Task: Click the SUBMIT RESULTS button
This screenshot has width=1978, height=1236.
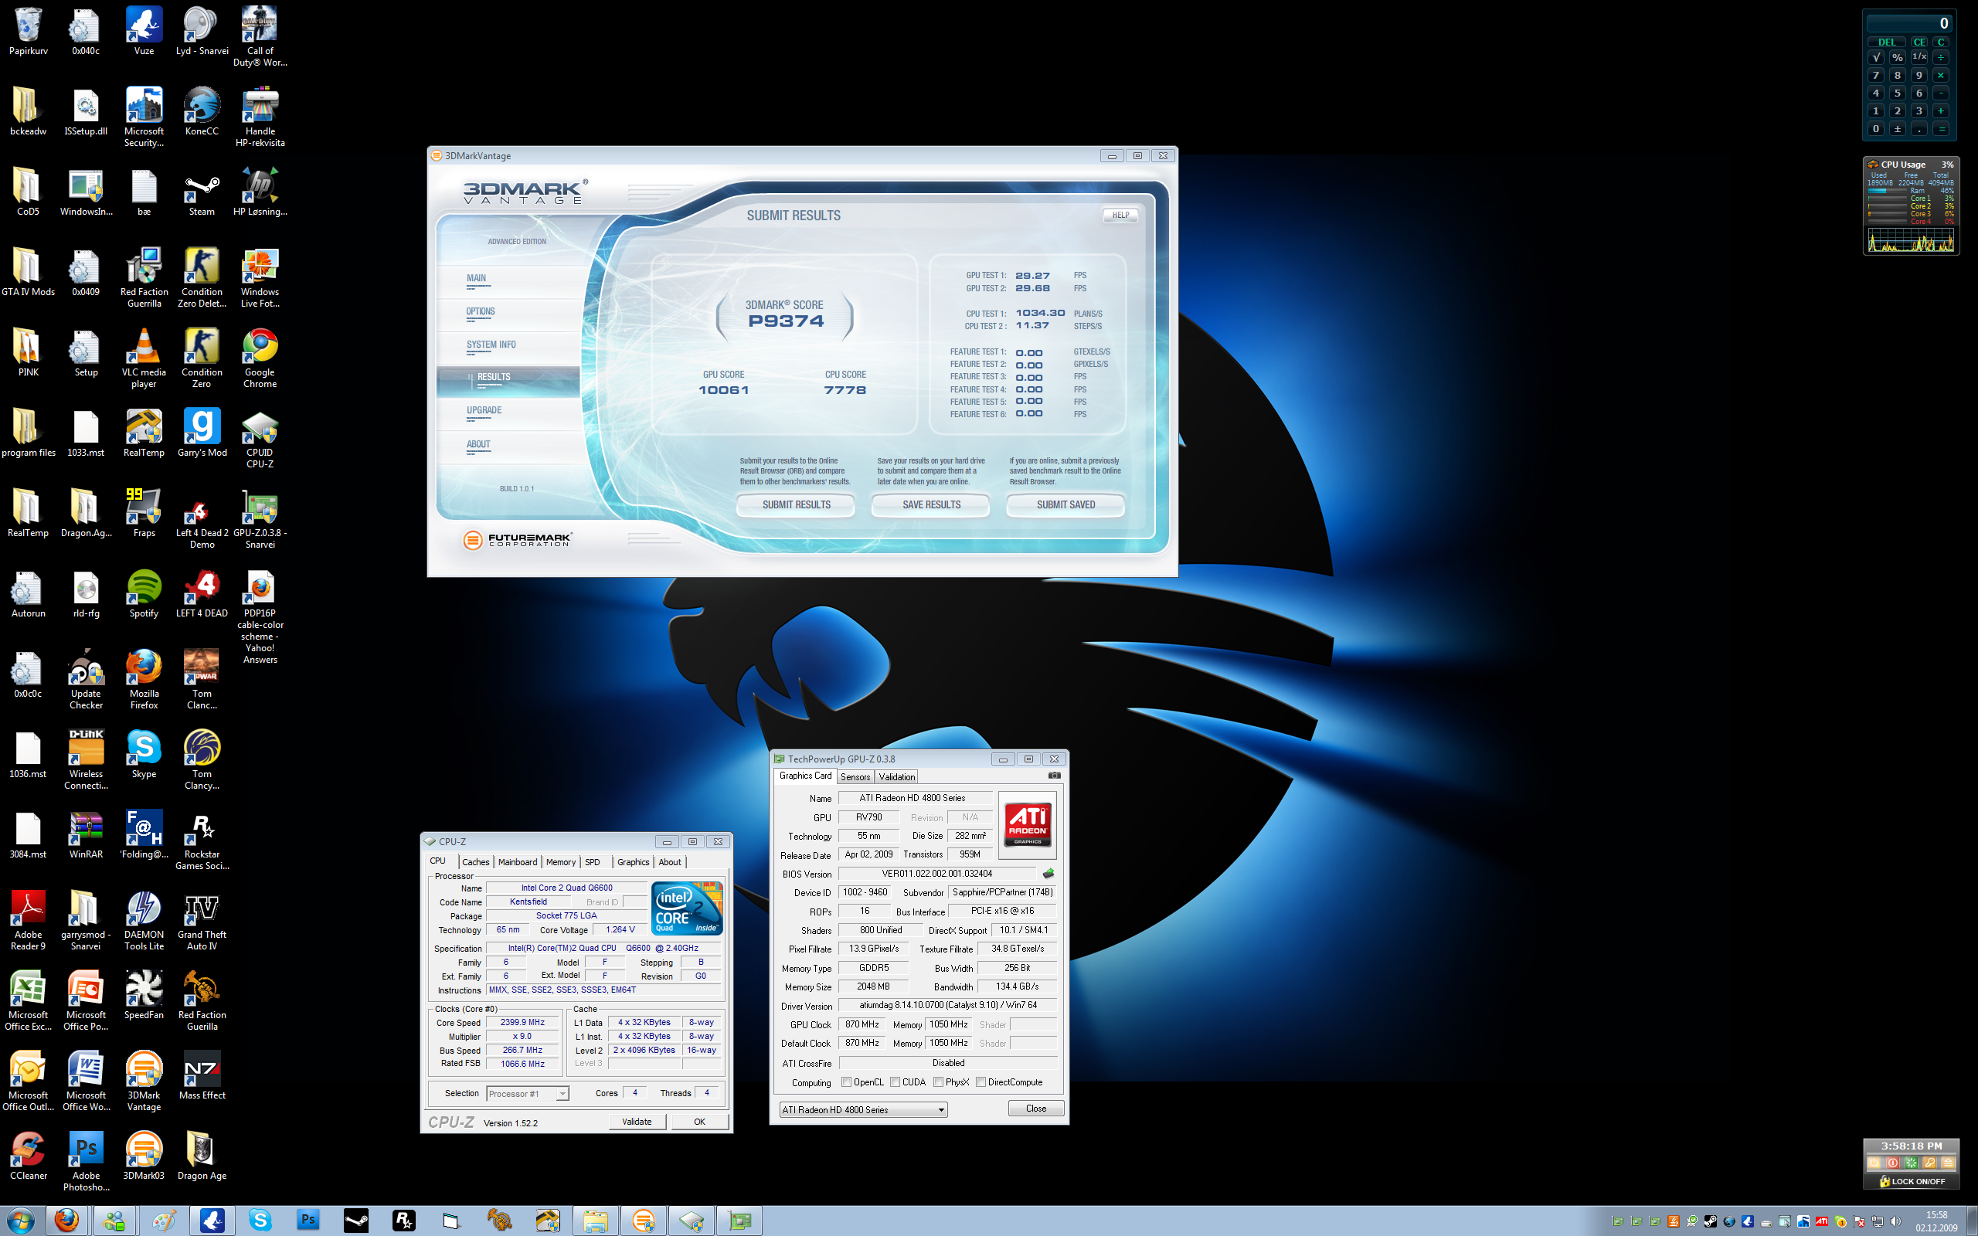Action: click(795, 504)
